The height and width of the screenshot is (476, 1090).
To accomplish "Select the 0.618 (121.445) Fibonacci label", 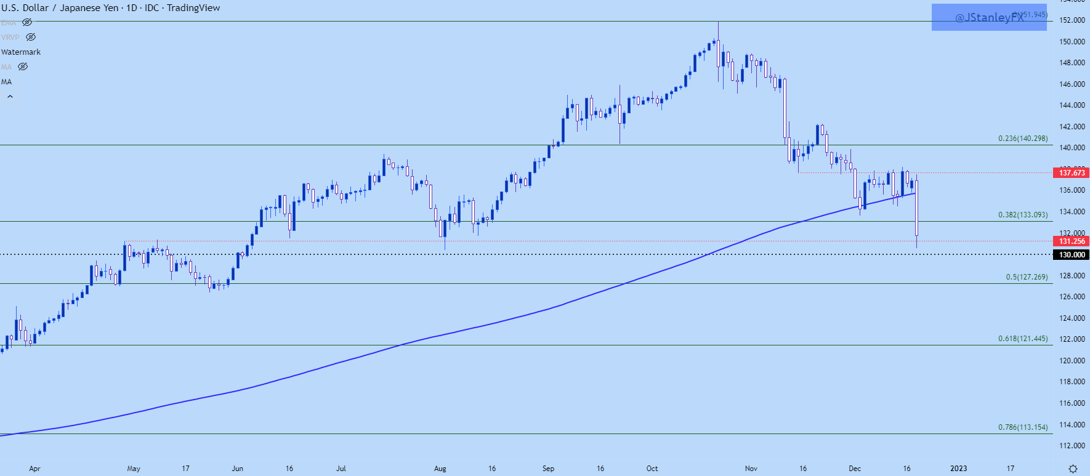I will [x=1022, y=339].
